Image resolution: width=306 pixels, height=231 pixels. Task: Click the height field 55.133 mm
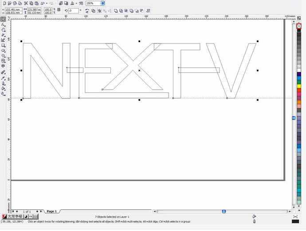(34, 12)
